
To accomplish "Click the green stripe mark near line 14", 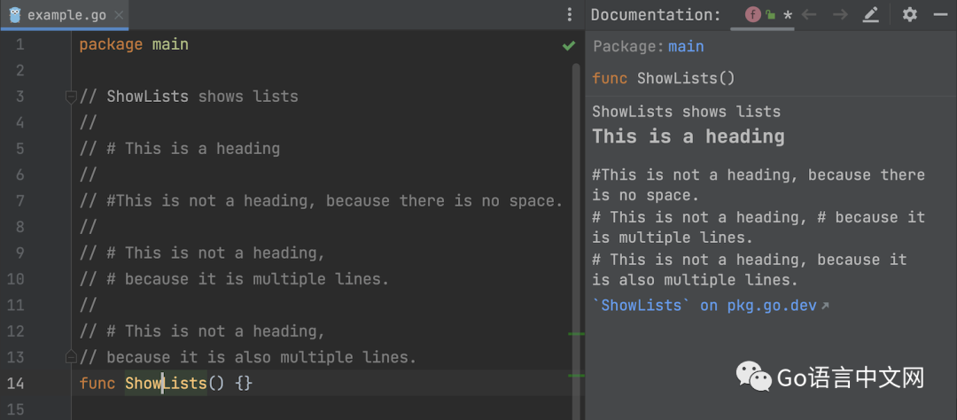I will pyautogui.click(x=576, y=376).
